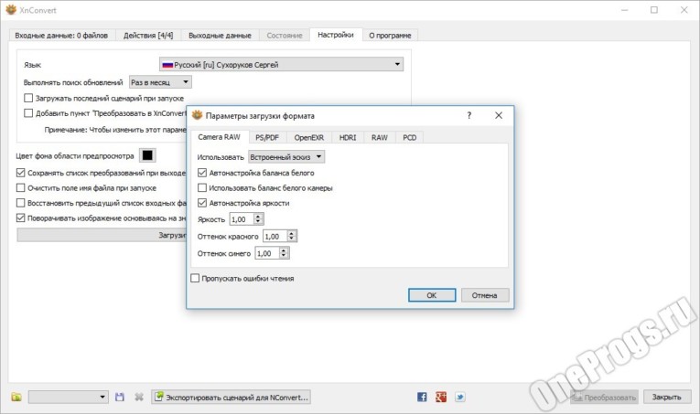Switch to the 'HDRI' dialog tab
The height and width of the screenshot is (414, 700).
[x=348, y=138]
